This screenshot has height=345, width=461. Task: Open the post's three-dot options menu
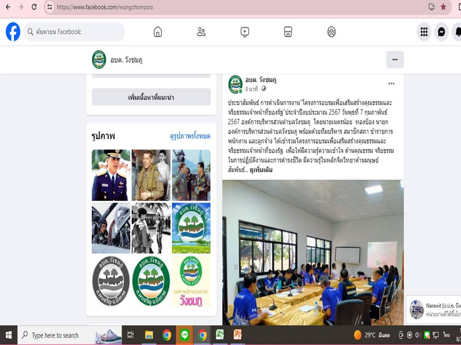pyautogui.click(x=391, y=83)
